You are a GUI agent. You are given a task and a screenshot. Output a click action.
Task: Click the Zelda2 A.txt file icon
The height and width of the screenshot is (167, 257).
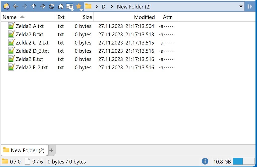pos(11,26)
